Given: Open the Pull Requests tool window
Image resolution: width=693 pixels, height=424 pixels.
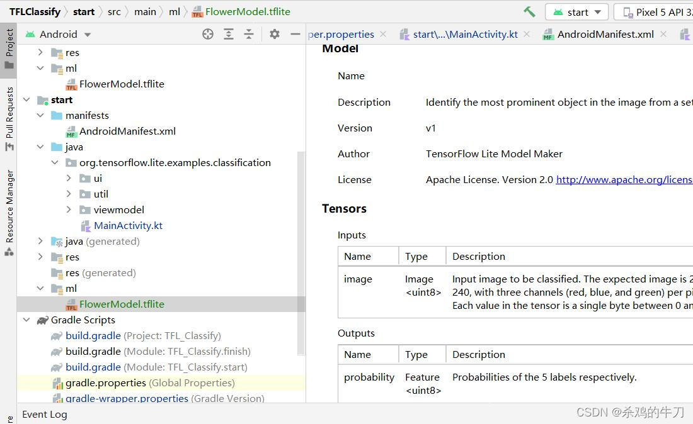Looking at the screenshot, I should pyautogui.click(x=9, y=118).
